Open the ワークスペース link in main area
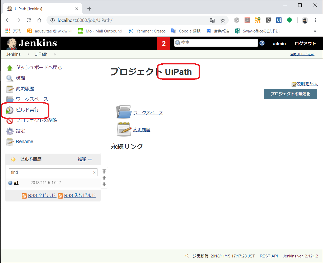323x263 pixels. [148, 113]
